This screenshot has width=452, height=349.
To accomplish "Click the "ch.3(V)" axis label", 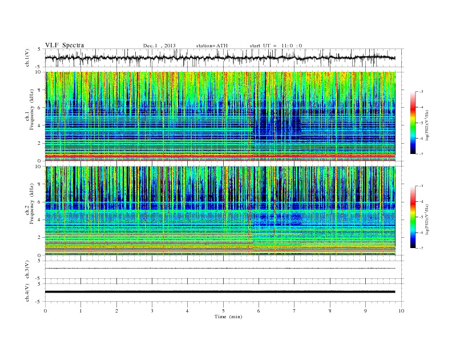I will pyautogui.click(x=27, y=269).
